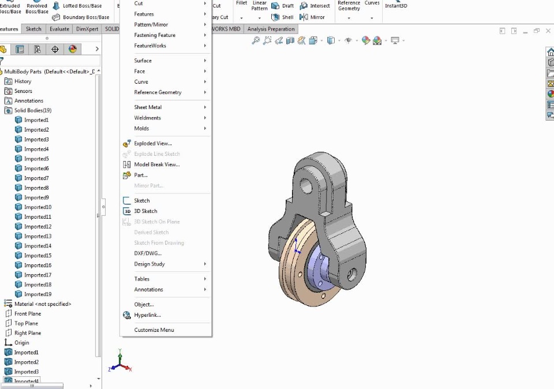Click the Display Style icon
Screen dimensions: 554x389
pyautogui.click(x=331, y=40)
